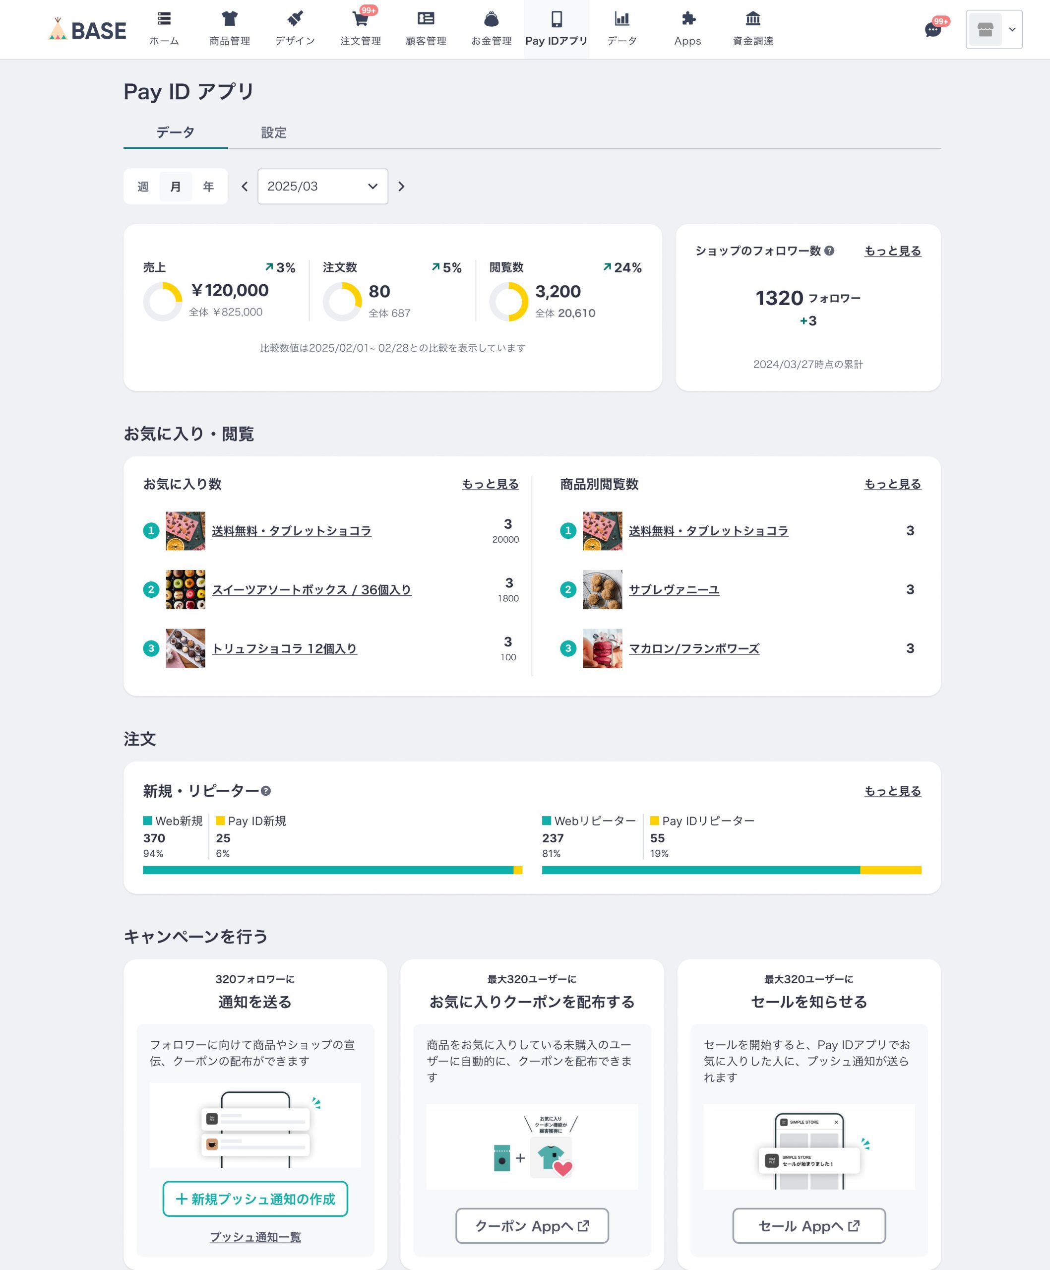Click もっと見る for 新規・リピーター
The image size is (1050, 1270).
click(x=892, y=791)
